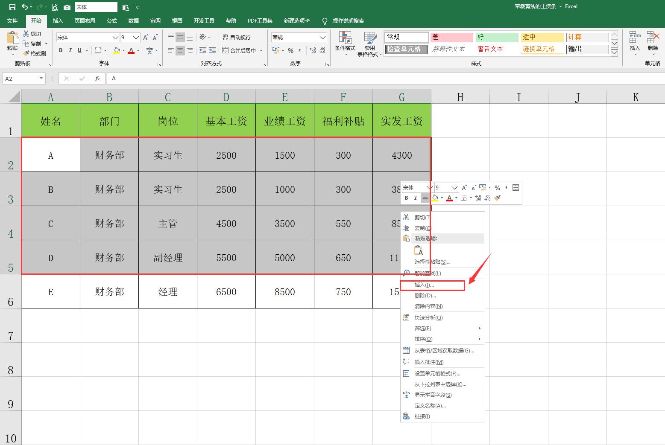Click the format painter in mini toolbar

498,198
